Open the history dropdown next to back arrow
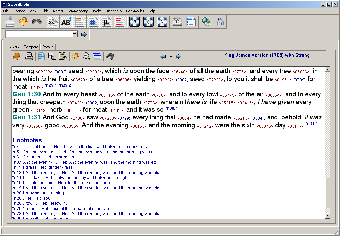 (x=171, y=57)
